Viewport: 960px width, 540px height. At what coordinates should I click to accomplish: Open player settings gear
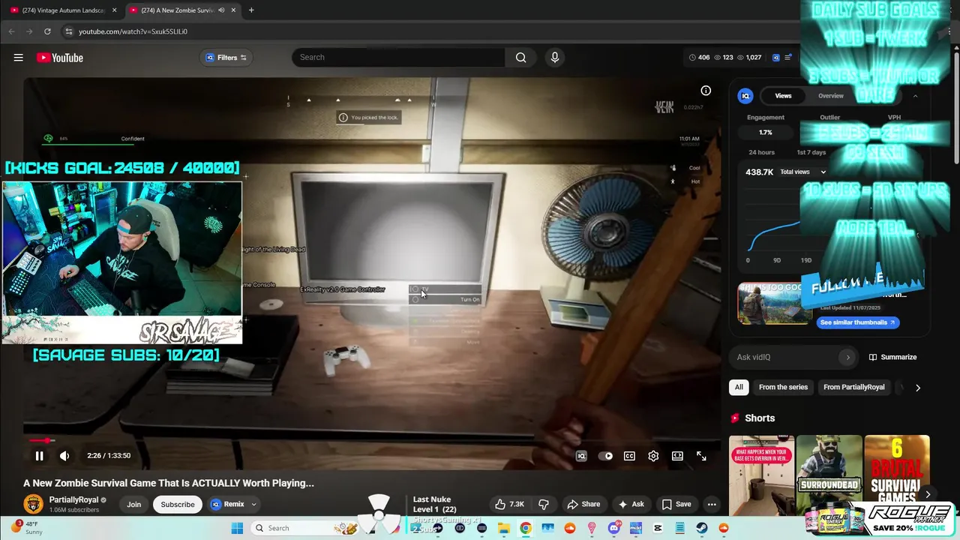(x=653, y=456)
